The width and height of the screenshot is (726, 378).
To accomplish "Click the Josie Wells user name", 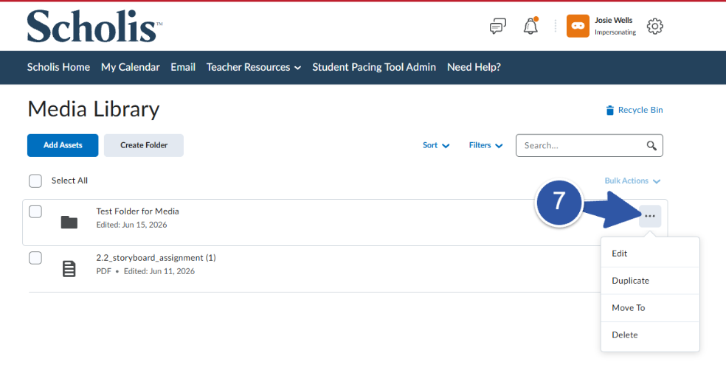I will click(x=614, y=21).
